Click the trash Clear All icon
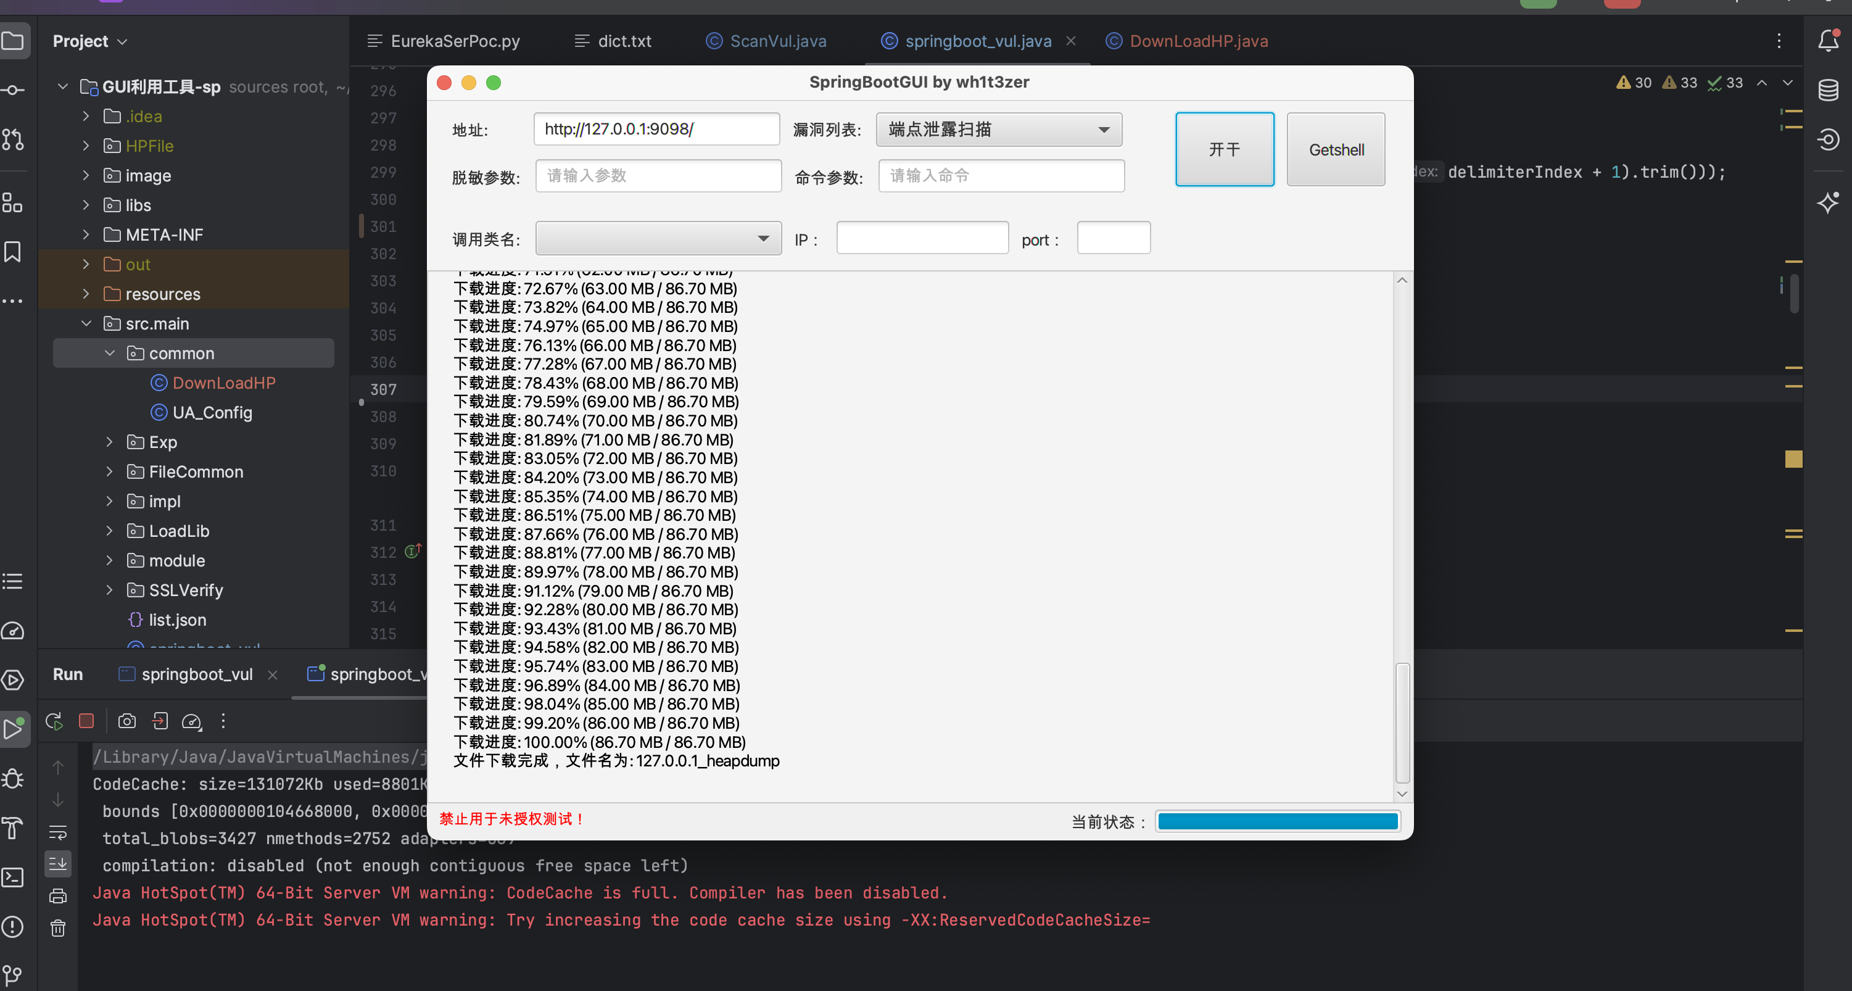Screen dimensions: 1852x991 pos(58,929)
